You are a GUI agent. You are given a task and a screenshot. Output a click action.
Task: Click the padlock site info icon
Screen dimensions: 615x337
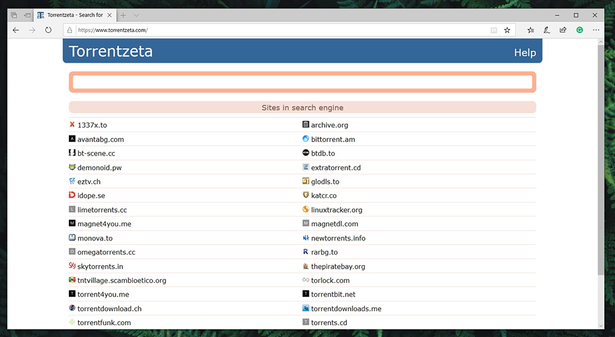(70, 30)
